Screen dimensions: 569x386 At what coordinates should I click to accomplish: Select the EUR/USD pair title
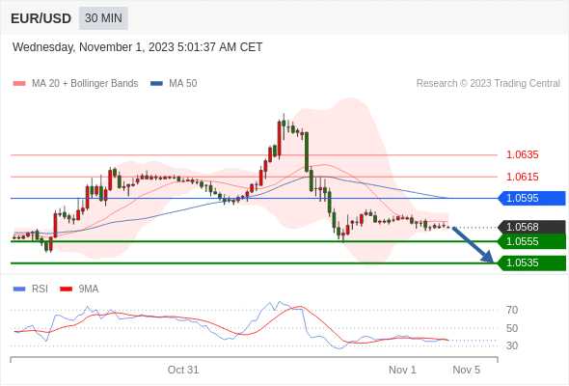41,18
